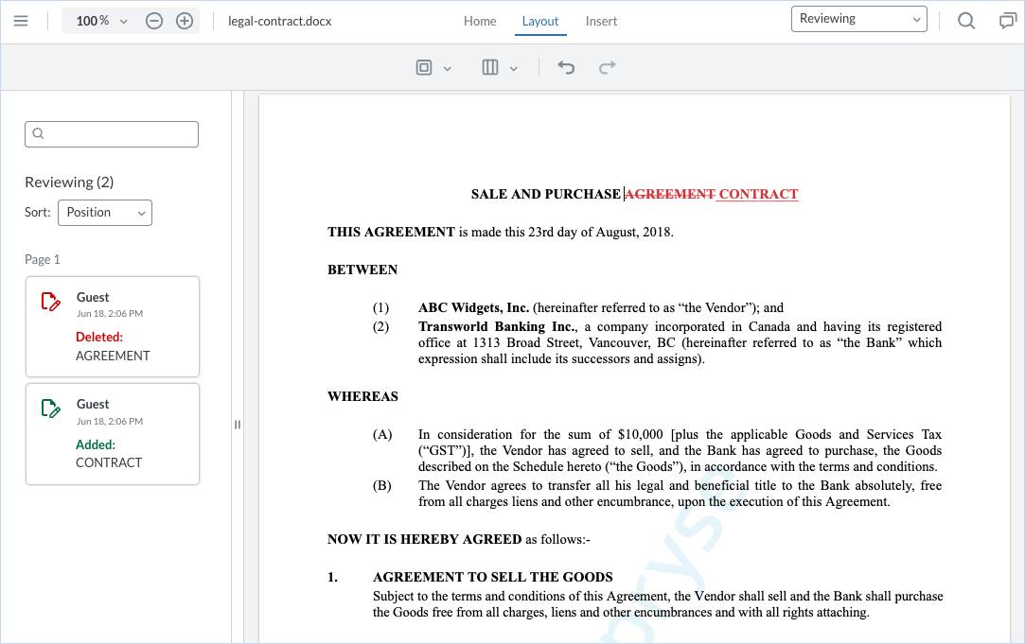Viewport: 1025px width, 644px height.
Task: Switch to the Layout tab
Action: 540,21
